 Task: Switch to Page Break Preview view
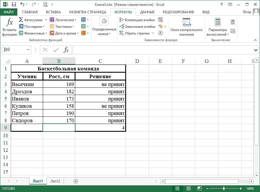[x=199, y=189]
